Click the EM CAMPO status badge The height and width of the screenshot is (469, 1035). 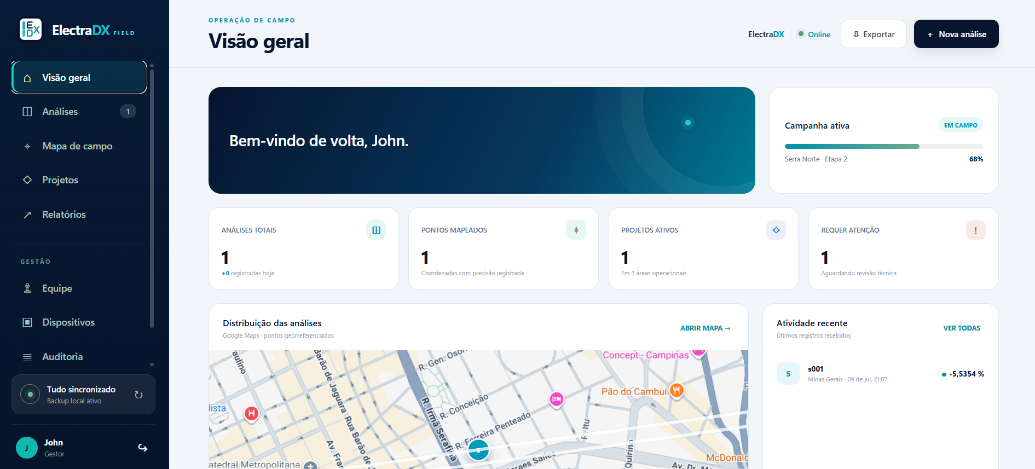click(x=961, y=125)
